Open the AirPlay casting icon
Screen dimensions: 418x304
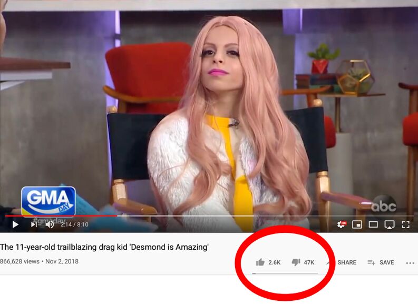coord(390,224)
